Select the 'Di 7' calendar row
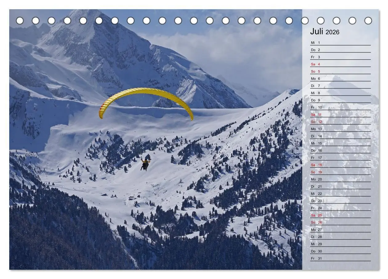The width and height of the screenshot is (388, 279). click(340, 86)
